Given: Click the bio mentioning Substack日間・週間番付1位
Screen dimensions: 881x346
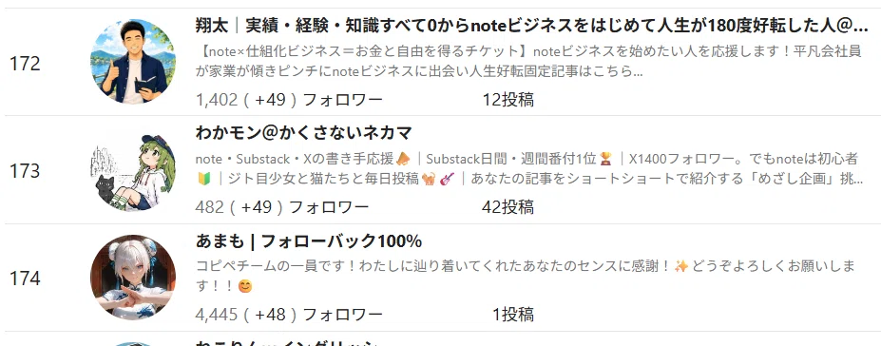Looking at the screenshot, I should click(x=529, y=169).
